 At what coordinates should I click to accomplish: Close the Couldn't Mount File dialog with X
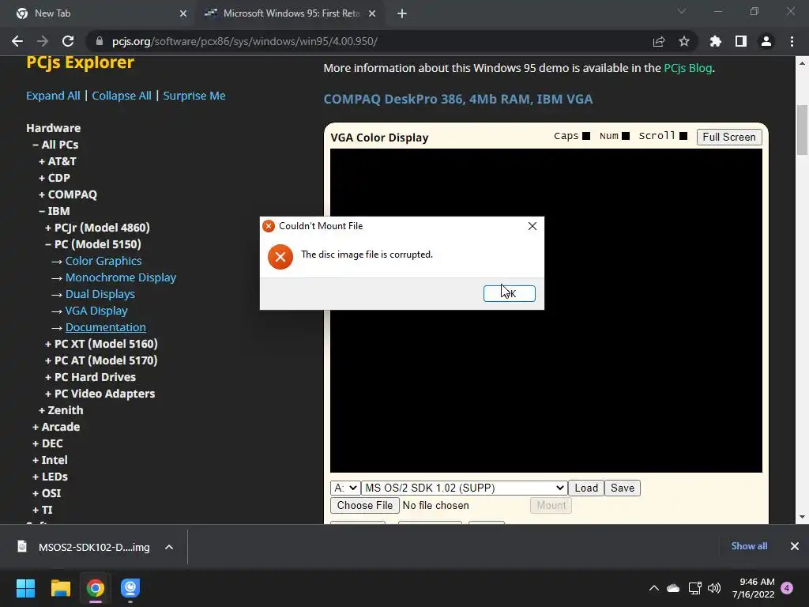pyautogui.click(x=532, y=226)
